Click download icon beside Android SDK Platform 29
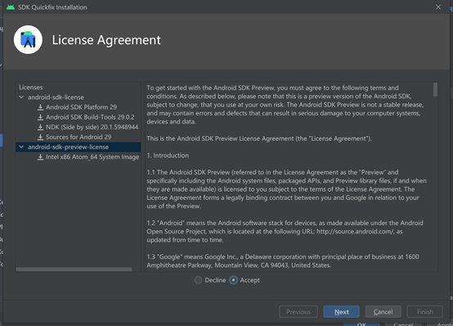The image size is (453, 326). tap(40, 107)
